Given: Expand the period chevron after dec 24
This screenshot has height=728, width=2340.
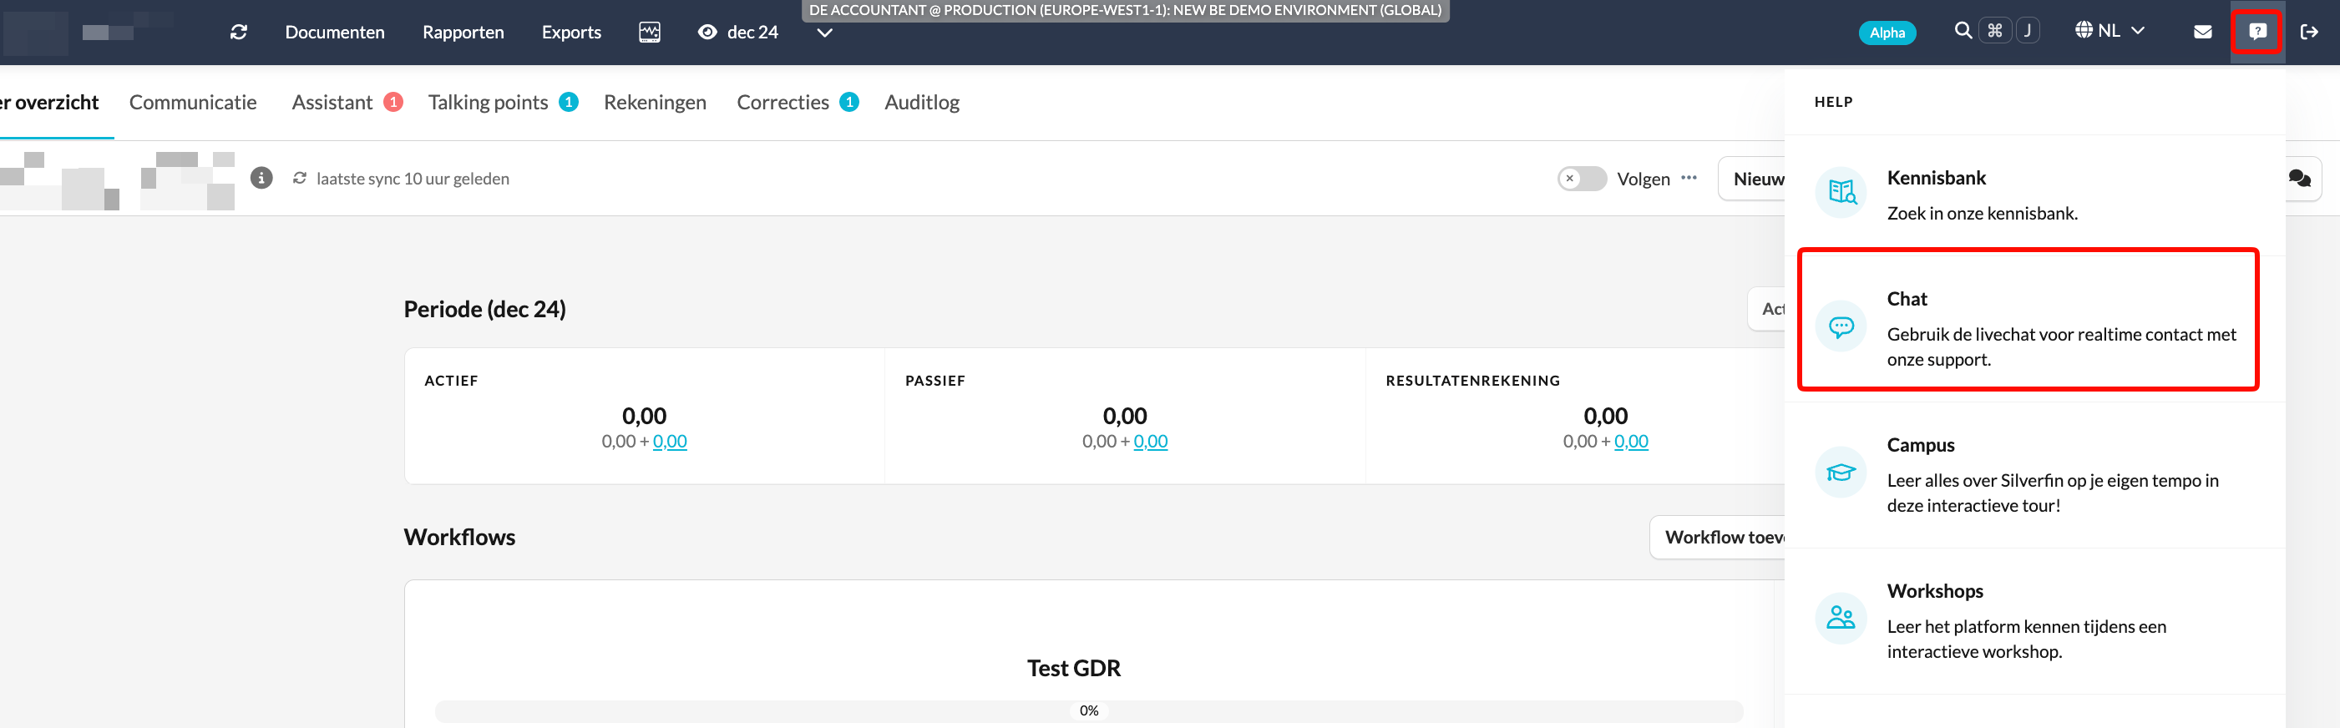Looking at the screenshot, I should coord(824,33).
